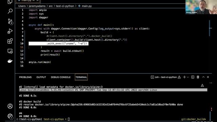Image resolution: width=217 pixels, height=122 pixels.
Task: Click 'result = await build.stdout()' line
Action: [62, 51]
